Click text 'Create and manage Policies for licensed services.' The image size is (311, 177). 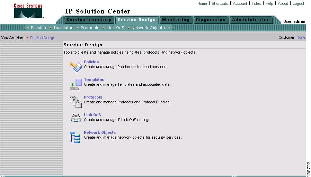126,67
